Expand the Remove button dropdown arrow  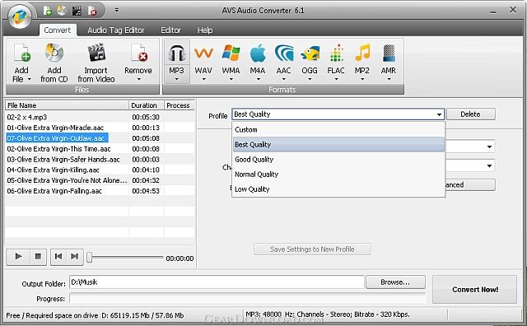point(139,80)
